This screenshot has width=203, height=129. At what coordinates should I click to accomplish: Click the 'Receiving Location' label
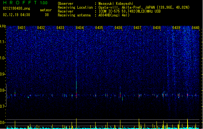point(75,7)
